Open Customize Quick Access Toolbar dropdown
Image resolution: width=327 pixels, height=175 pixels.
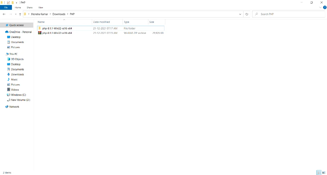coord(16,3)
